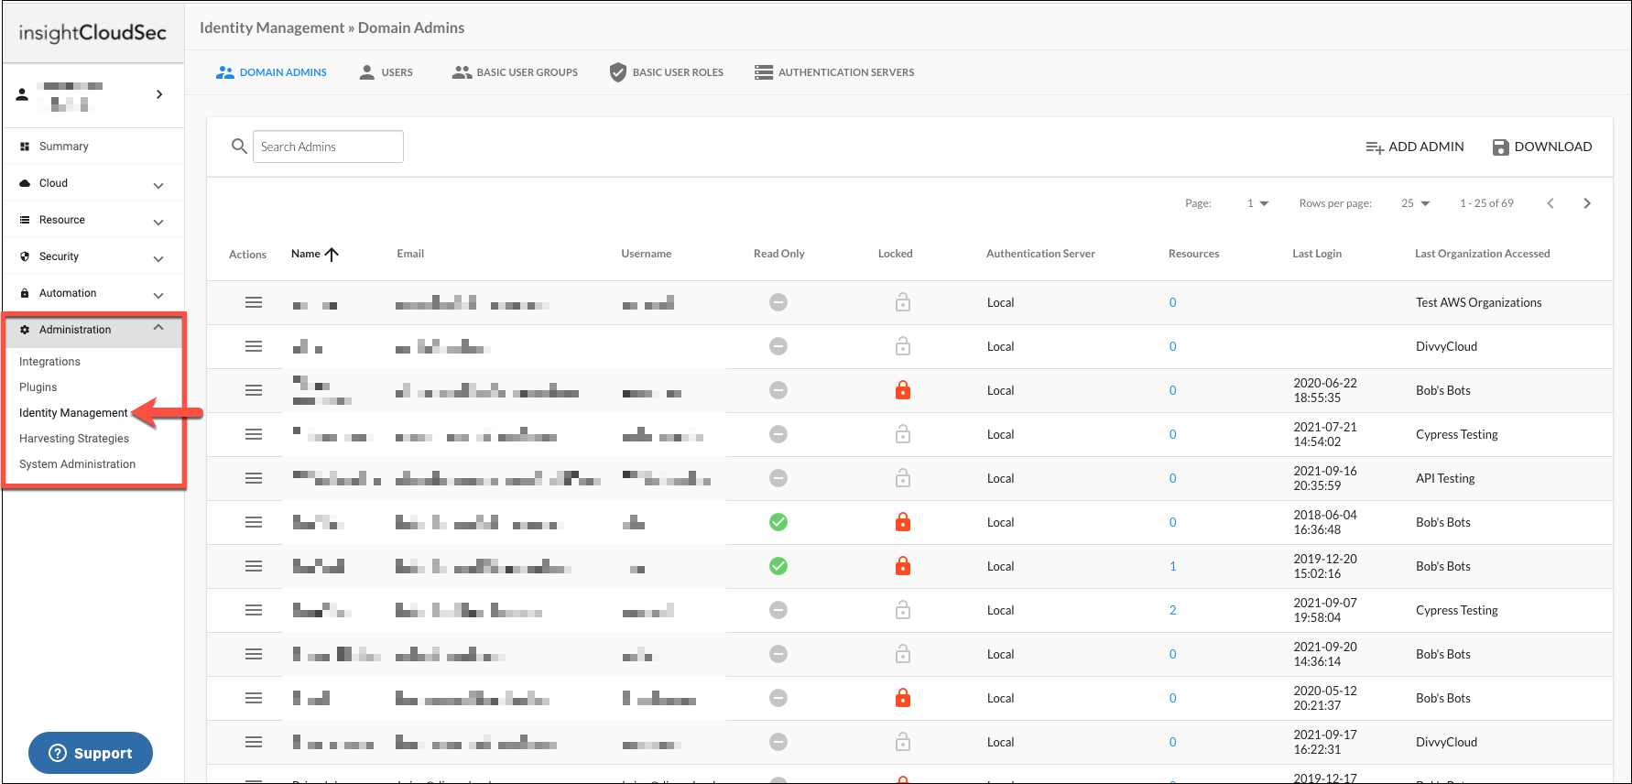
Task: Switch to Basic User Roles tab
Action: coord(667,72)
